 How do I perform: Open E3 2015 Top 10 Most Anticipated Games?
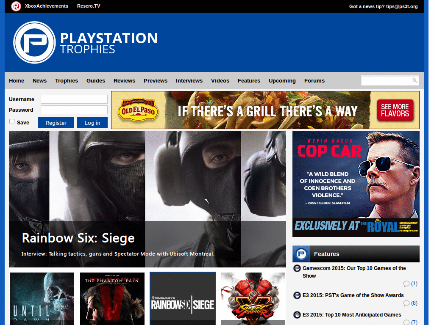352,315
